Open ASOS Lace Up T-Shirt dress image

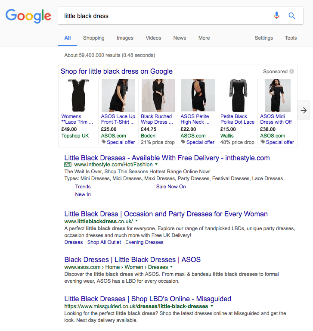[x=118, y=95]
